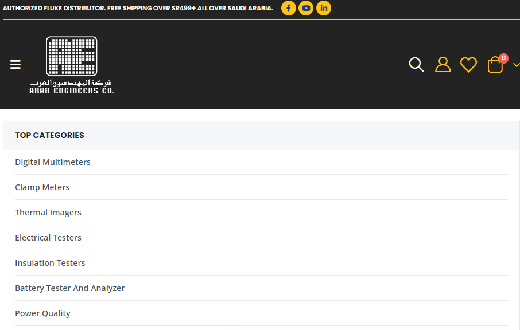520x330 pixels.
Task: Browse the Electrical Testers category
Action: 48,238
